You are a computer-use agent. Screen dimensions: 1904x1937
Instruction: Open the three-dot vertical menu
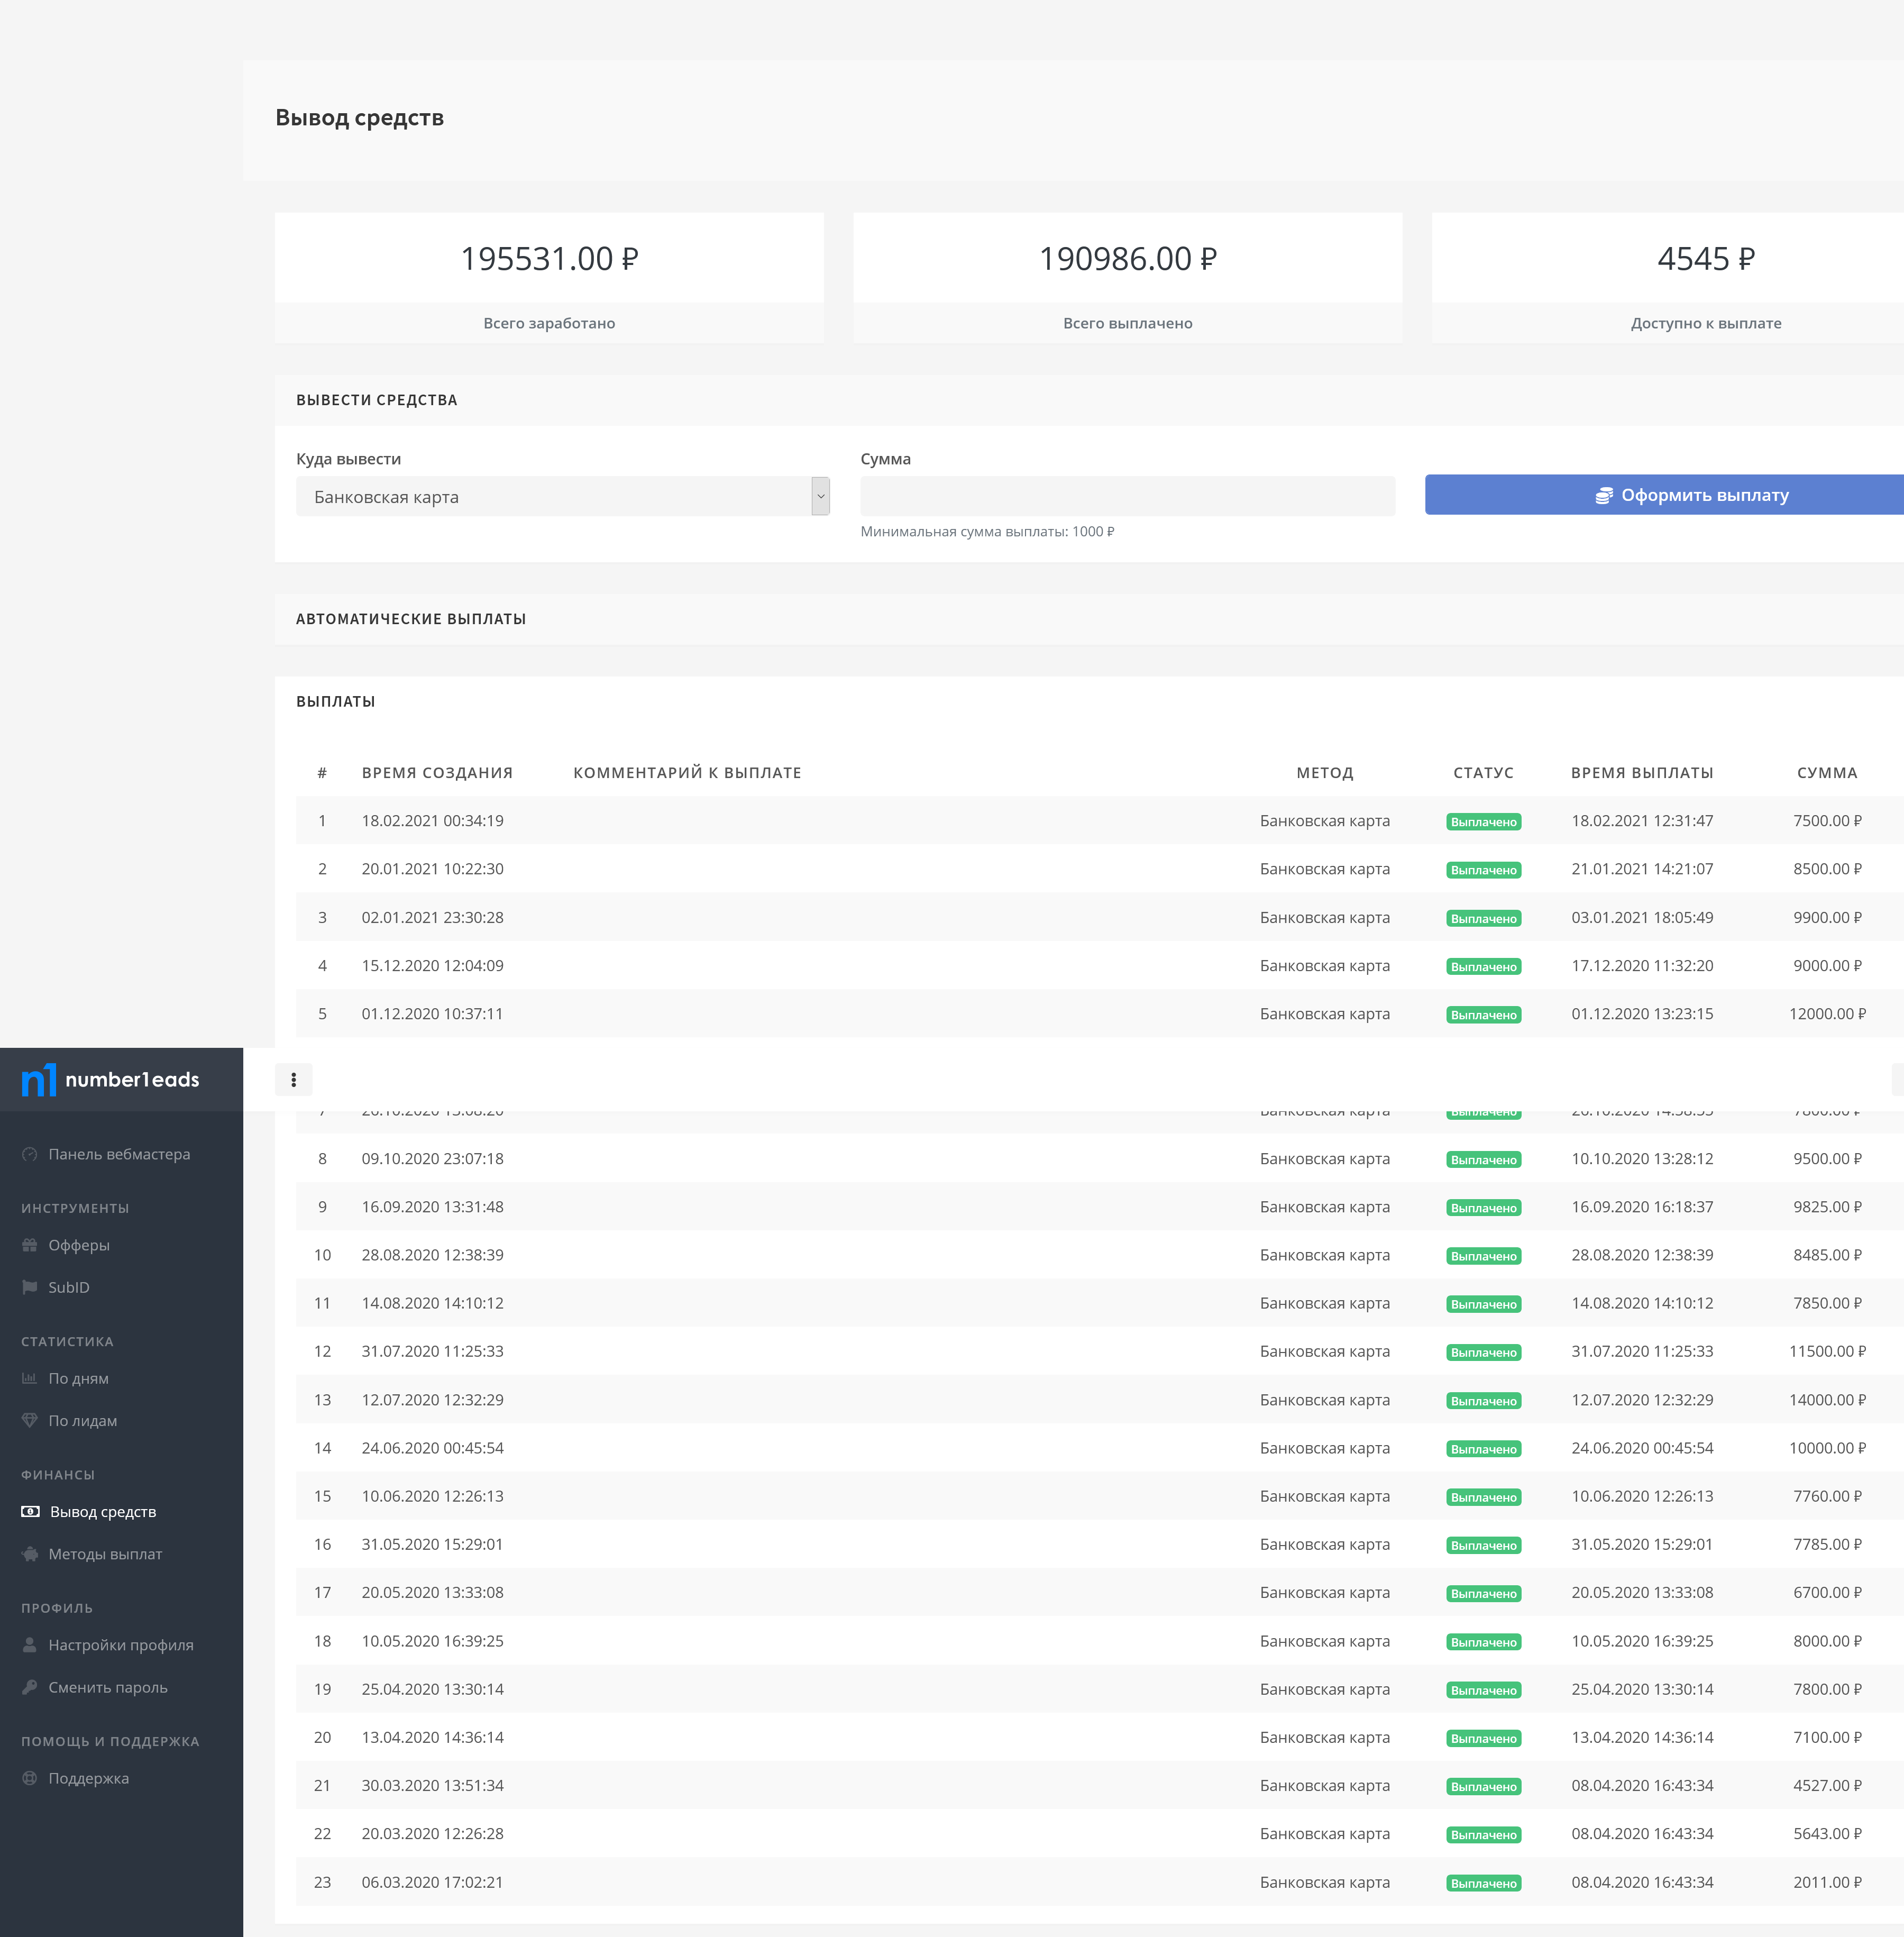tap(293, 1080)
